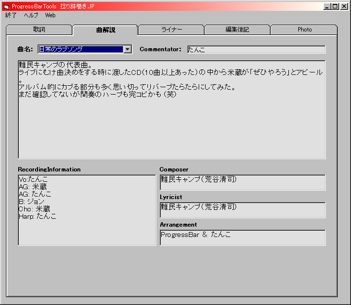The height and width of the screenshot is (305, 351).
Task: Open the ヘルプ menu
Action: 31,15
